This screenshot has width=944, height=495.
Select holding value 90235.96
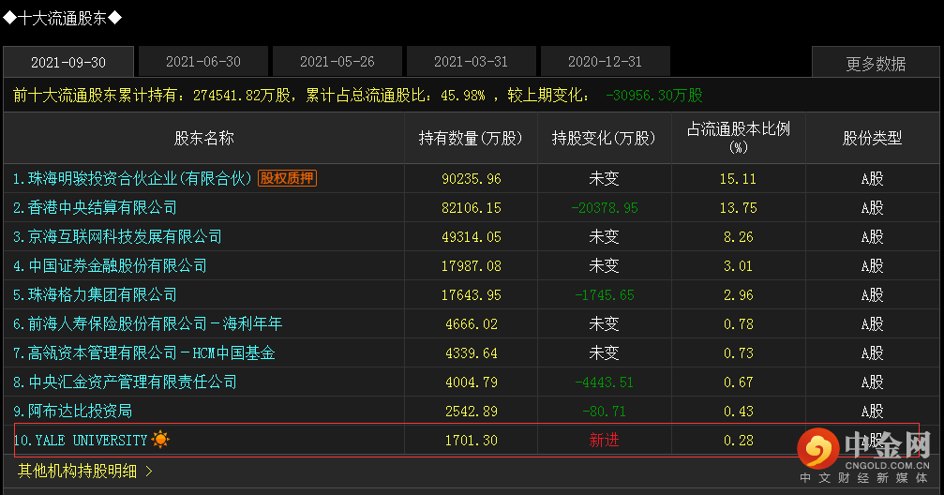[472, 179]
